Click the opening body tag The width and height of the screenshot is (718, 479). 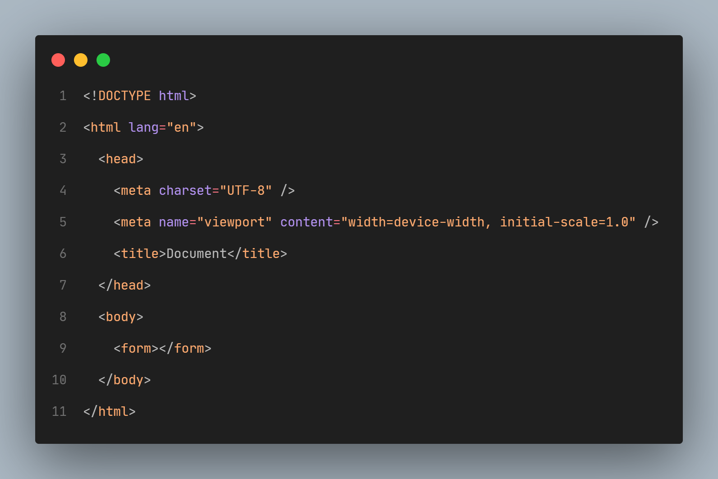121,317
